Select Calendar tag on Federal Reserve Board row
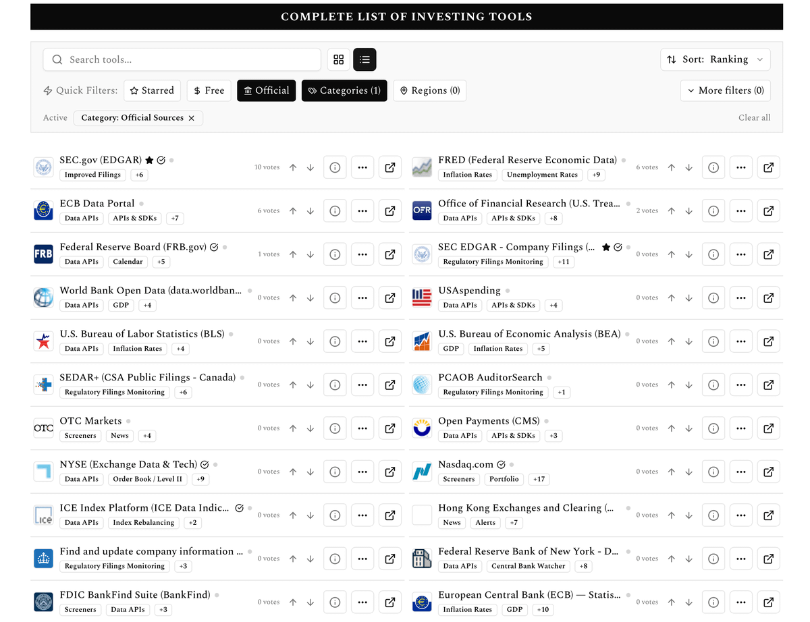 click(128, 262)
